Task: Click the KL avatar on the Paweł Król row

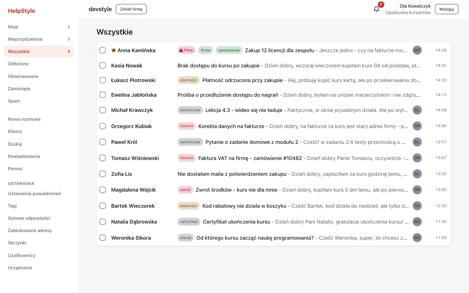Action: (x=417, y=142)
